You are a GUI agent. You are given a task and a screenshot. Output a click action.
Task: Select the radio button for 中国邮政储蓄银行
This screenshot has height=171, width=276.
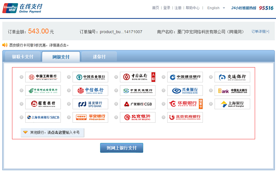point(22,90)
